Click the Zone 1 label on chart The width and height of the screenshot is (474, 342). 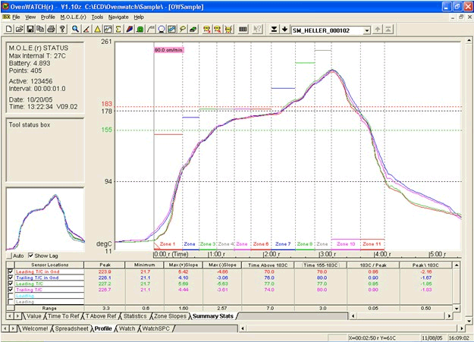167,244
